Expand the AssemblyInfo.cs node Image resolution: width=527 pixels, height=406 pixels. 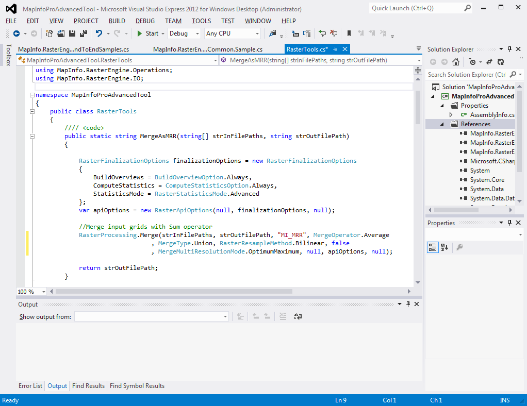tap(451, 115)
